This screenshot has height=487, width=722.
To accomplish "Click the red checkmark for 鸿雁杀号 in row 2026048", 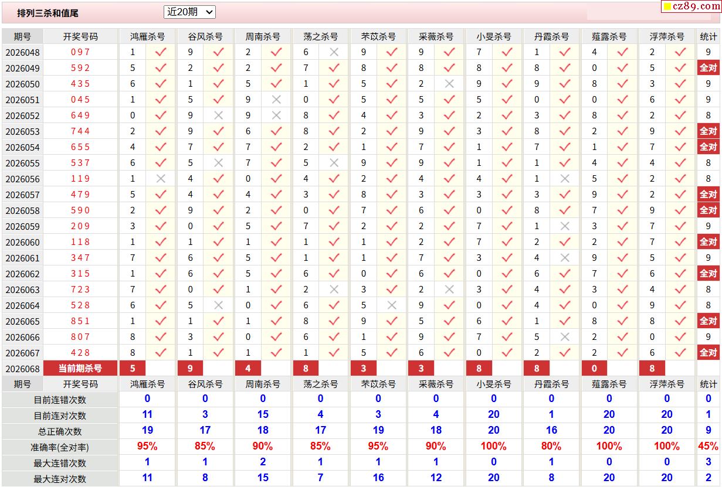I will click(x=161, y=52).
